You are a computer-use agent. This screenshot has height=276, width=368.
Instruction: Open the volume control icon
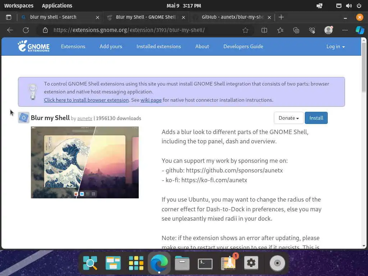[x=349, y=6]
